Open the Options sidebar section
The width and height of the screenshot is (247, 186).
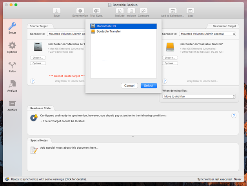[12, 48]
